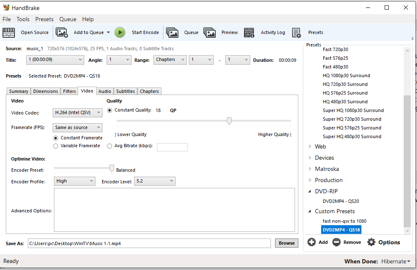
Task: Open the end chapter dropdown
Action: [x=237, y=60]
